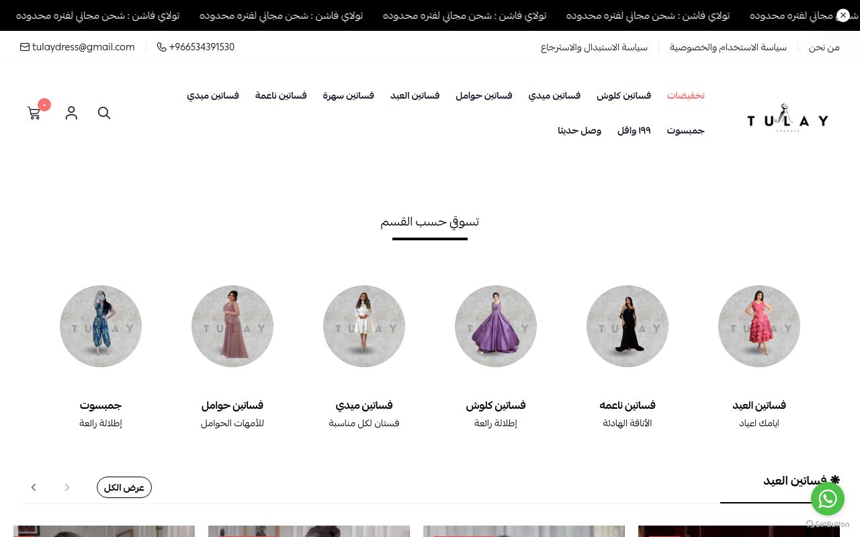The image size is (860, 537).
Task: Click the next carousel arrow (active chevron)
Action: point(34,487)
